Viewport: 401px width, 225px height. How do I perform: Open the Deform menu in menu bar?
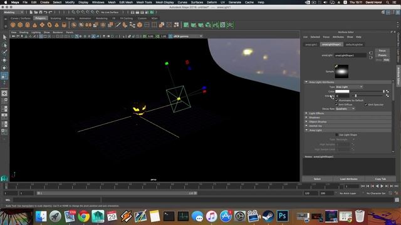pyautogui.click(x=212, y=2)
